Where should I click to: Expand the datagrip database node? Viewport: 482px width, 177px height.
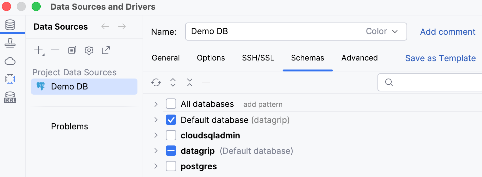pyautogui.click(x=156, y=151)
